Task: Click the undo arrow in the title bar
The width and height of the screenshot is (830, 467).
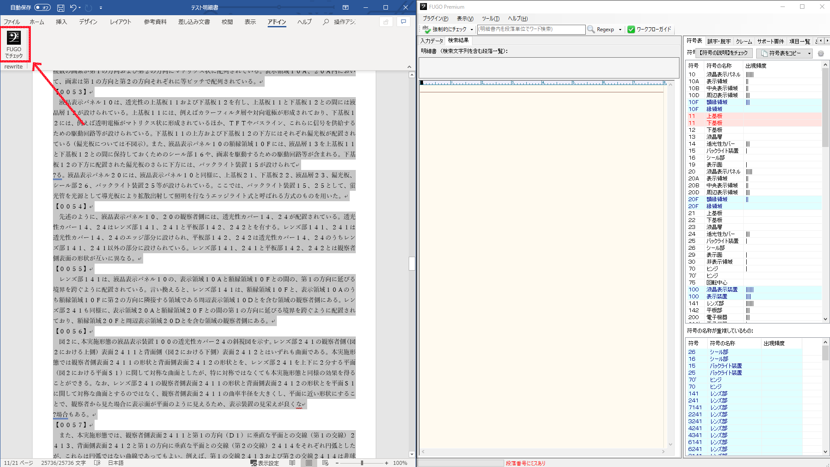Action: tap(73, 8)
